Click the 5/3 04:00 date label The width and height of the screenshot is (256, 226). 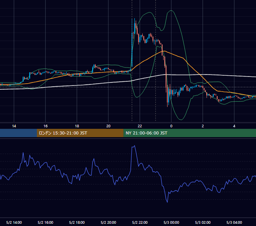234,222
